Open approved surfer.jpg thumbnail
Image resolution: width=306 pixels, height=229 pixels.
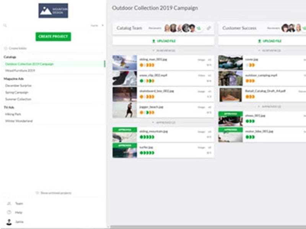coord(125,150)
